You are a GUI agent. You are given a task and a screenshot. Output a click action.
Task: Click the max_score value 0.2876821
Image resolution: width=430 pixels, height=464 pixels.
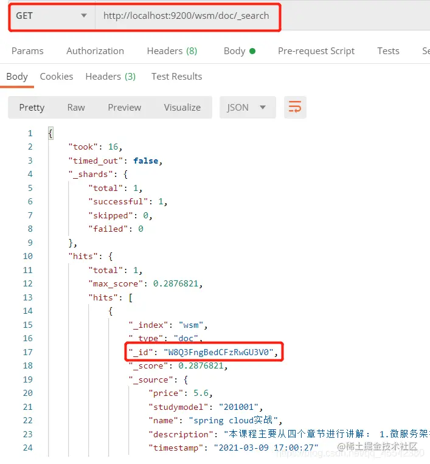point(176,284)
